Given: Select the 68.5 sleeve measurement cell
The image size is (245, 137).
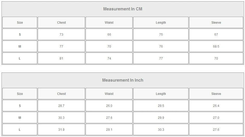Looking at the screenshot, I should point(216,47).
